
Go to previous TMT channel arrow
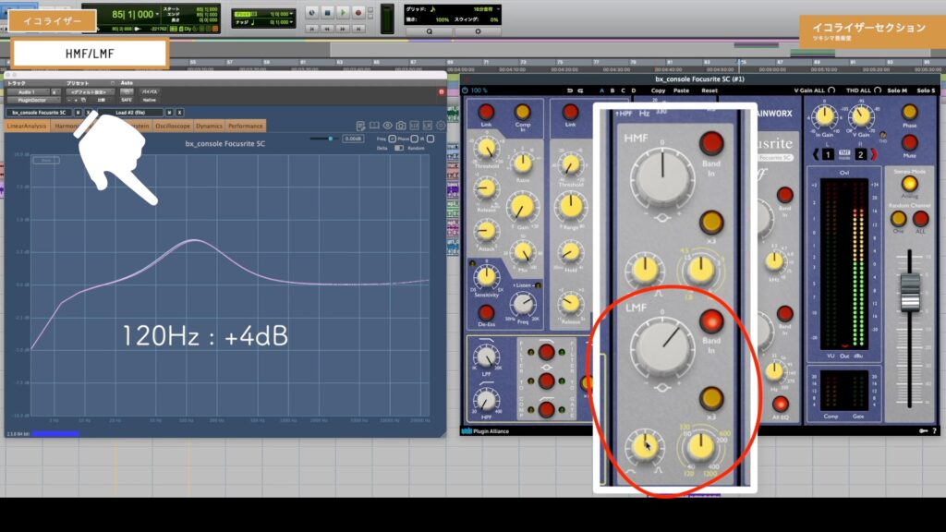(816, 154)
